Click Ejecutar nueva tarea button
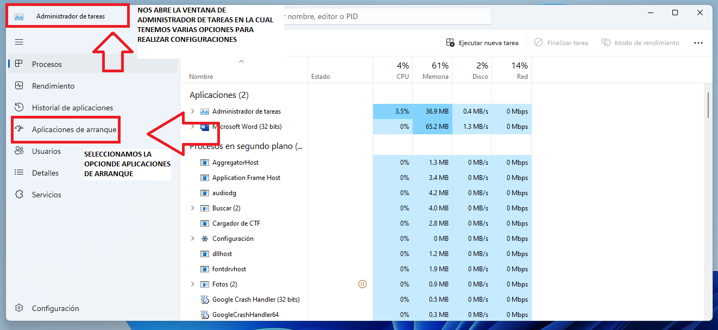Image resolution: width=718 pixels, height=330 pixels. [482, 43]
